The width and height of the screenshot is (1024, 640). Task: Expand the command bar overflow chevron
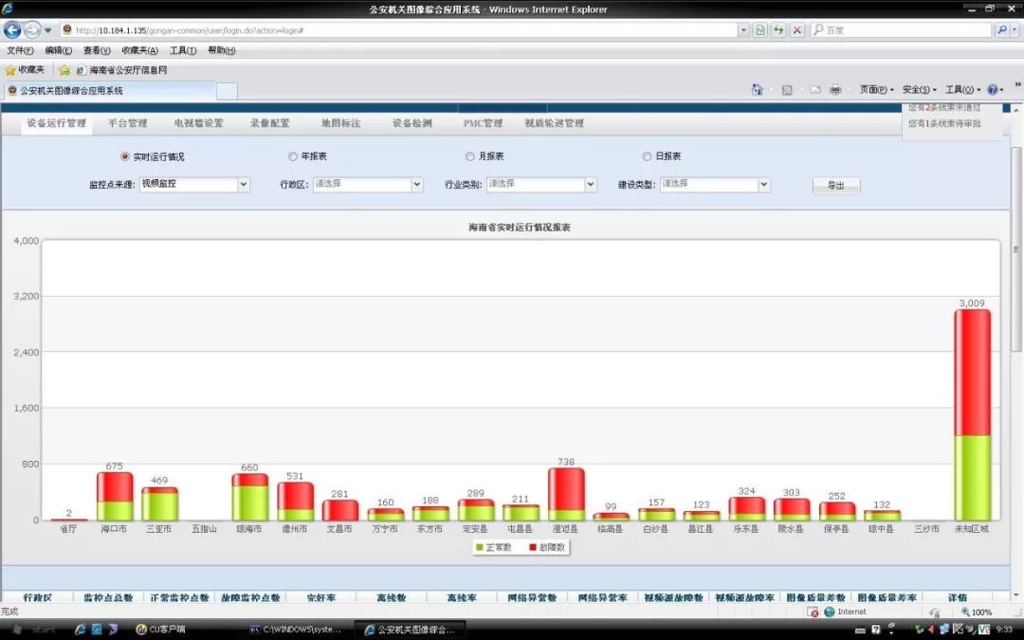(1017, 85)
